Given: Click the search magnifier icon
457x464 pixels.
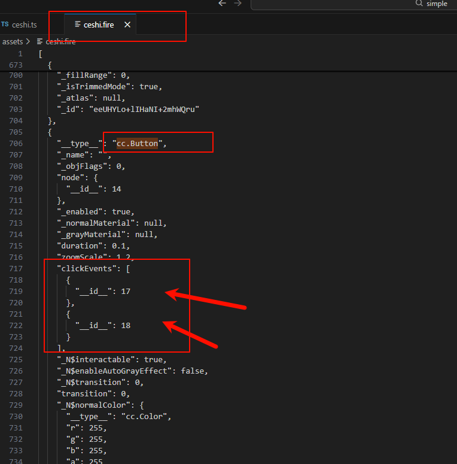Looking at the screenshot, I should (x=419, y=4).
